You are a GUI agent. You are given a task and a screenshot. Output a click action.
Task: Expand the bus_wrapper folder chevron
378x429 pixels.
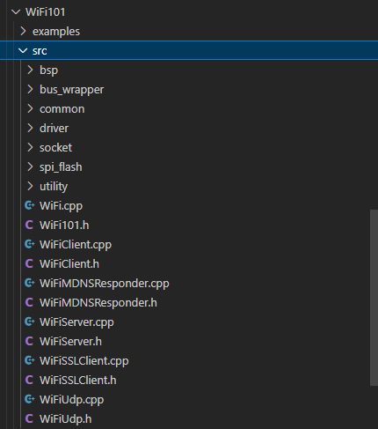[30, 89]
